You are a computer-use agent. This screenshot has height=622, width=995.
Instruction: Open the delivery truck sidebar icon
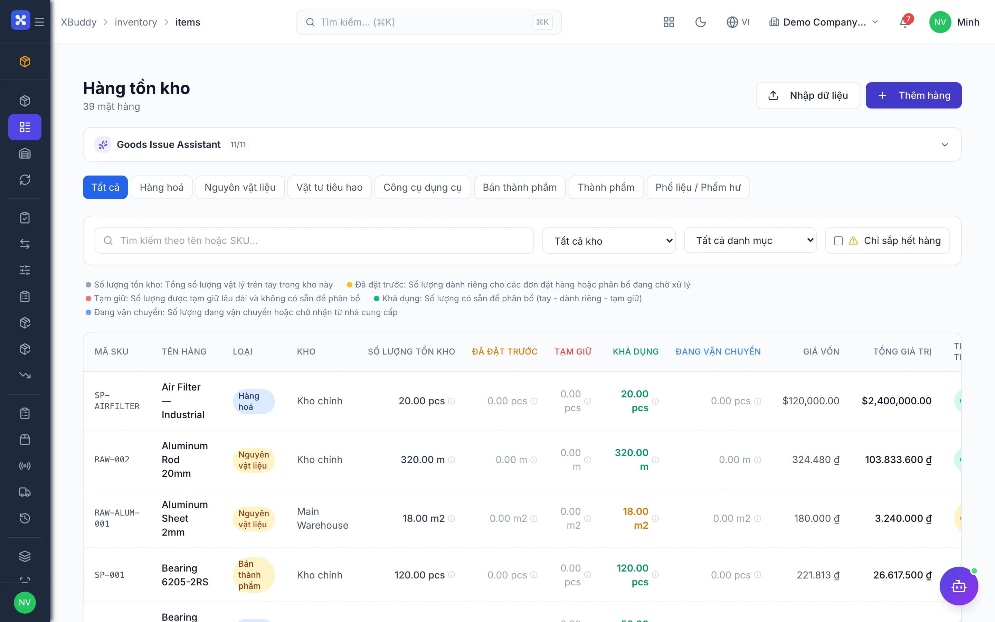(x=25, y=492)
